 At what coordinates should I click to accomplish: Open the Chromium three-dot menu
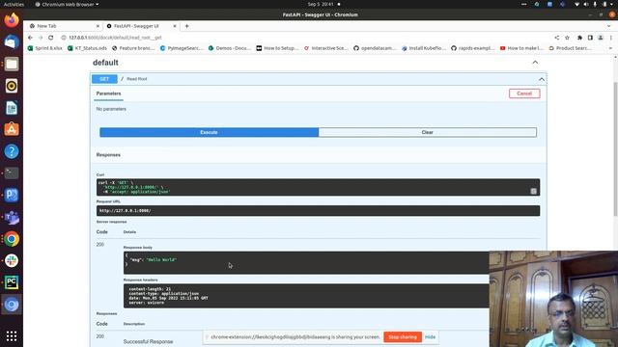(611, 38)
